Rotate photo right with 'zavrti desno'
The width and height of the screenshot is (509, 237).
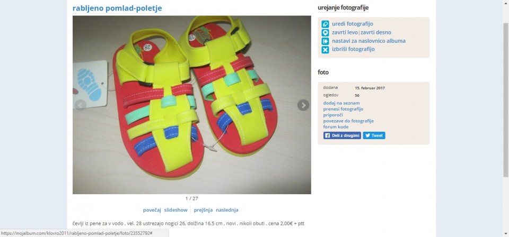pyautogui.click(x=376, y=32)
